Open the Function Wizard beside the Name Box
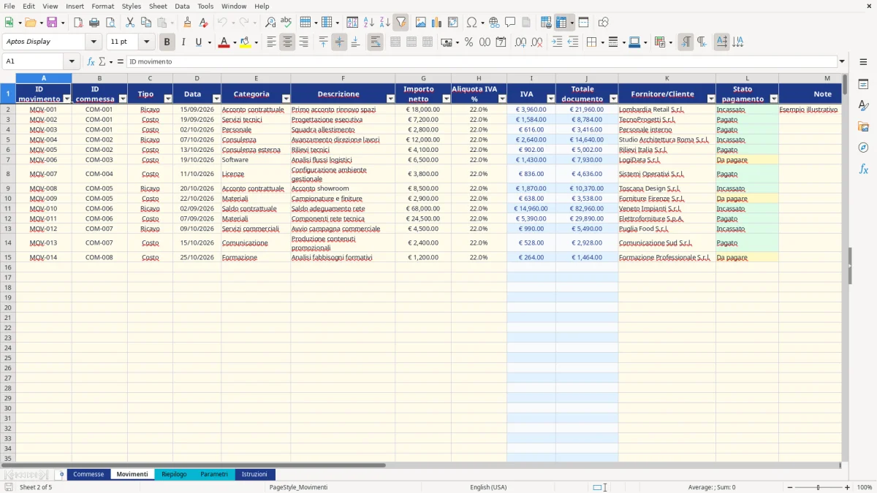Screen dimensions: 877x493 tap(91, 61)
